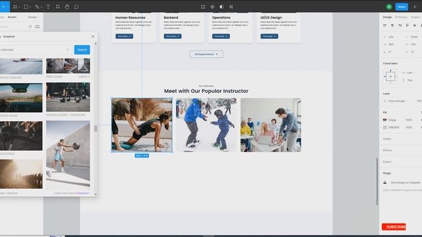
Task: Click the Unsplash plugin scrollbar thumb
Action: click(96, 128)
